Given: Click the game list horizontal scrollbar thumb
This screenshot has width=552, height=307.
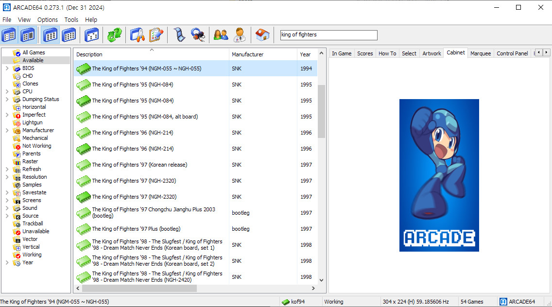Looking at the screenshot, I should pos(139,289).
